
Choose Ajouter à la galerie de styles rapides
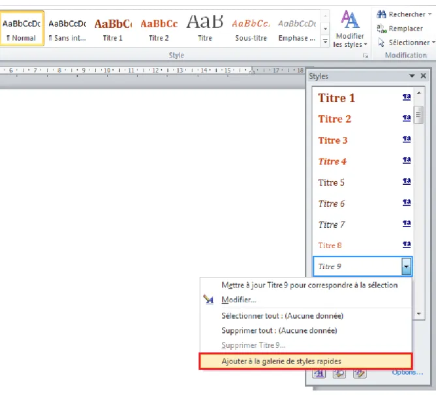coord(306,361)
